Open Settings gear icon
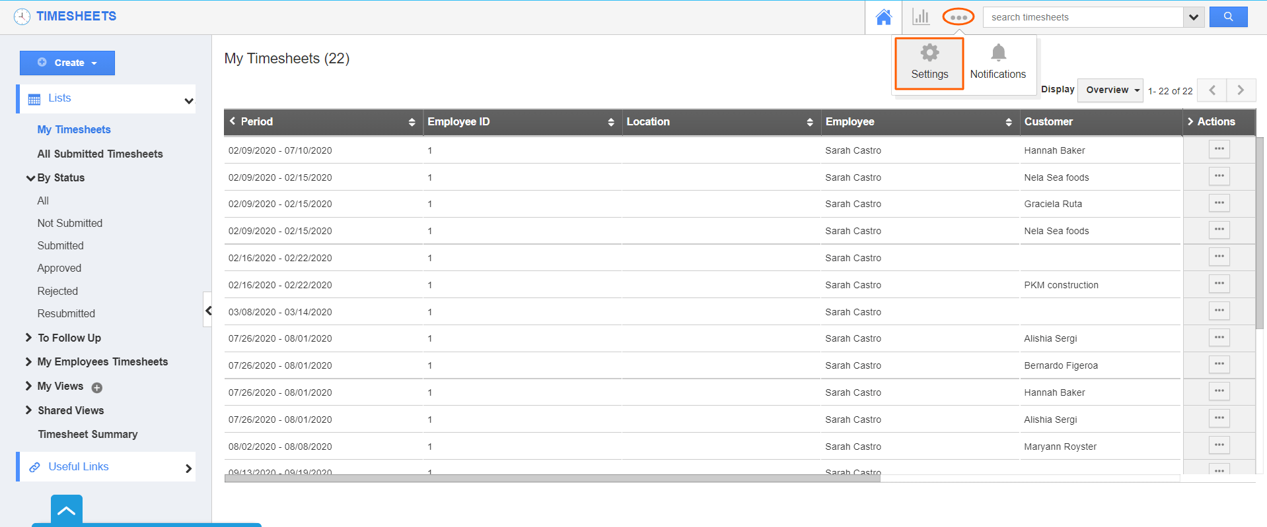Viewport: 1267px width, 527px height. pyautogui.click(x=929, y=63)
